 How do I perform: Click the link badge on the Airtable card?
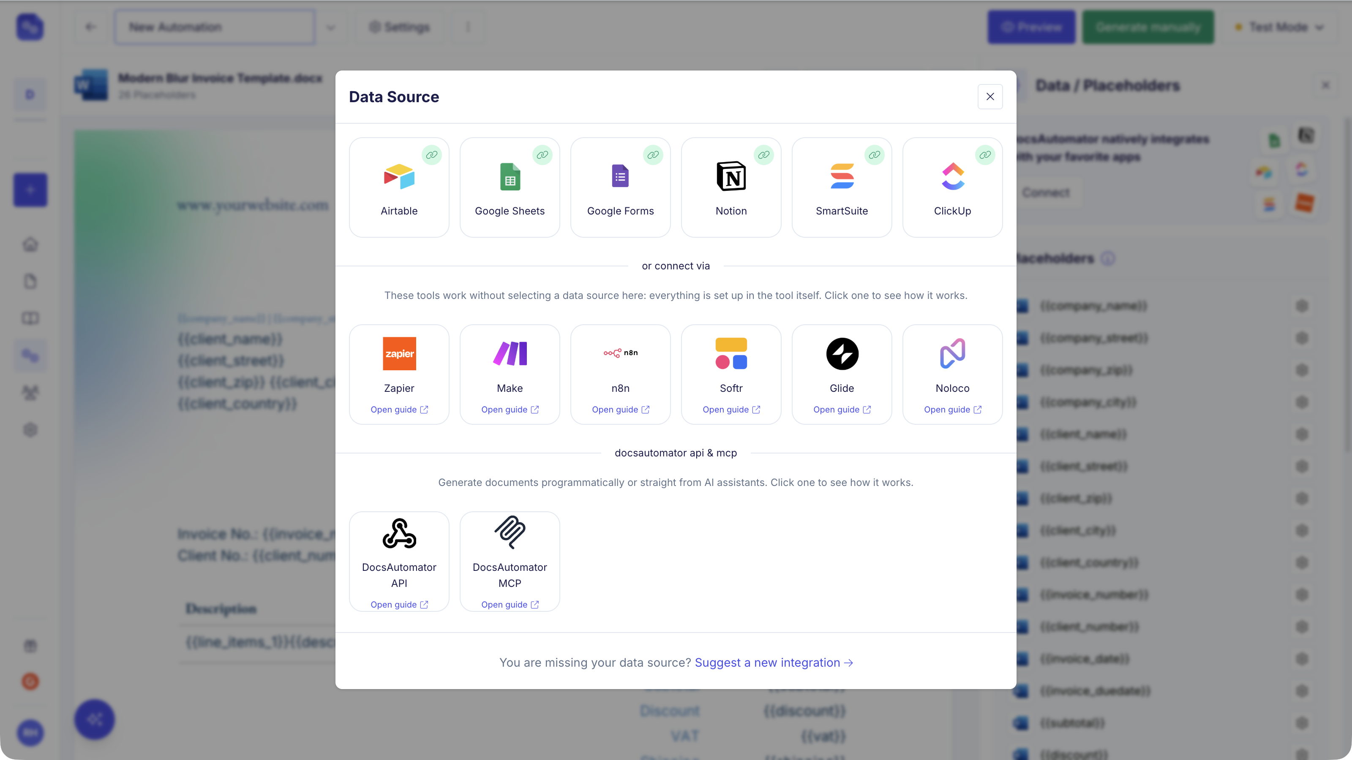click(431, 155)
